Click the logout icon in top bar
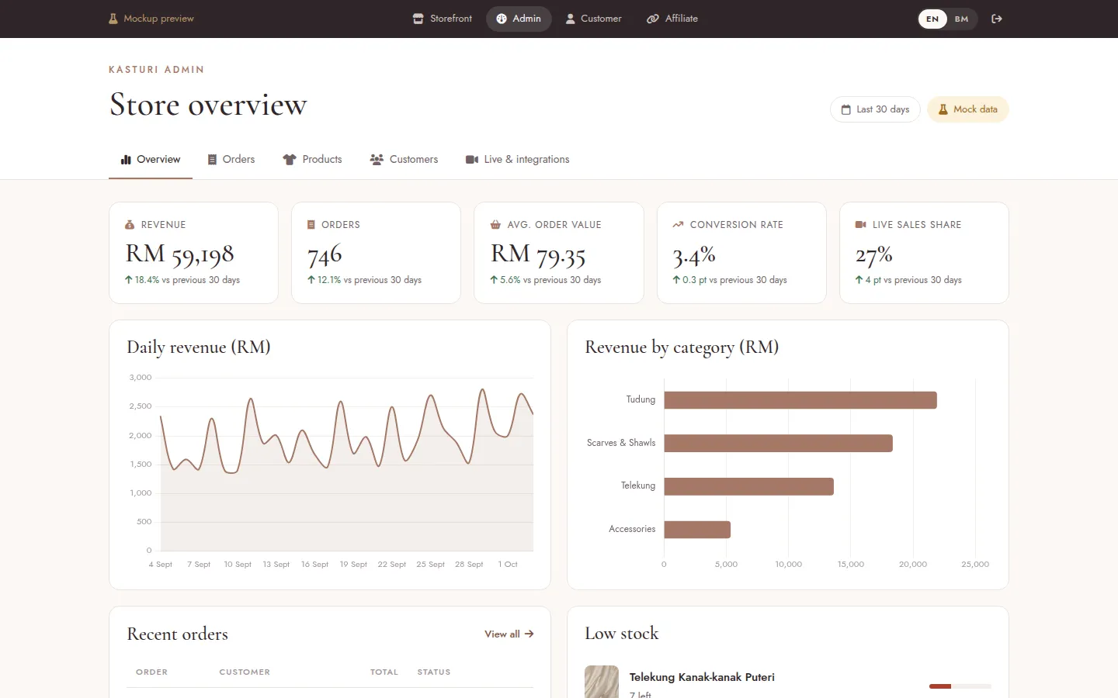The image size is (1118, 698). (x=997, y=19)
